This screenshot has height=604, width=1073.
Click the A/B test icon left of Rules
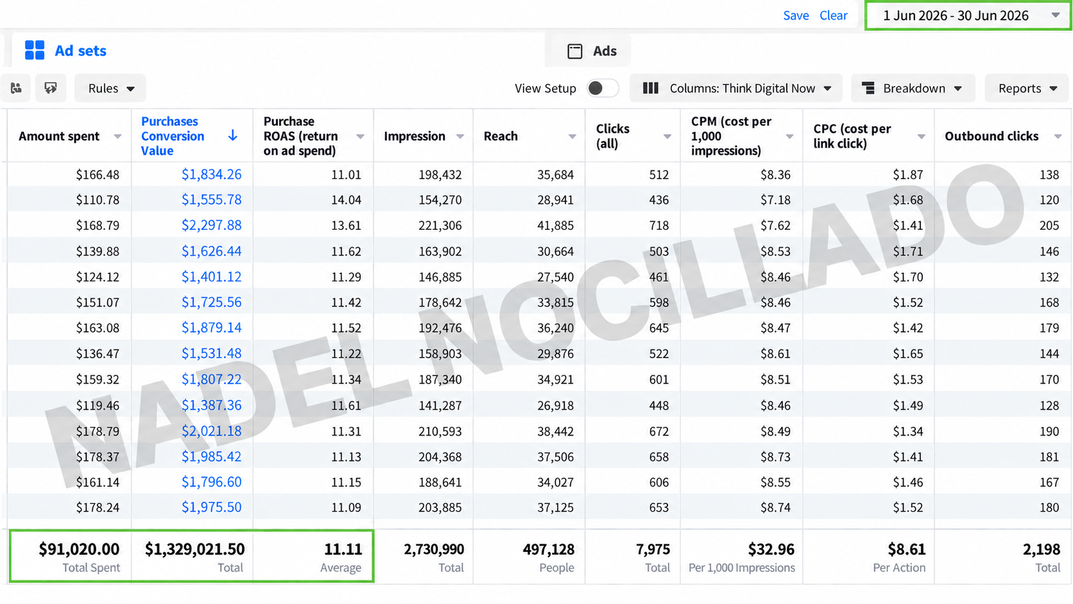coord(16,88)
